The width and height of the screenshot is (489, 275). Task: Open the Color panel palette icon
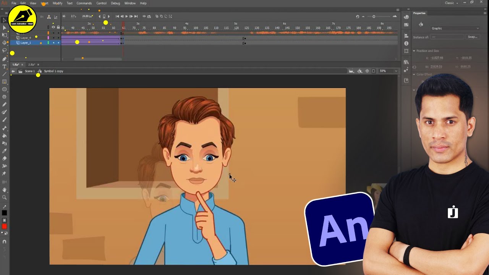click(406, 17)
